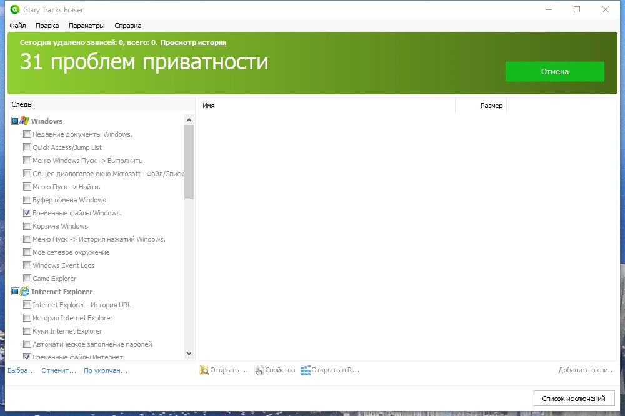The height and width of the screenshot is (416, 625).
Task: Click the Свойства toolbar label
Action: [x=280, y=370]
